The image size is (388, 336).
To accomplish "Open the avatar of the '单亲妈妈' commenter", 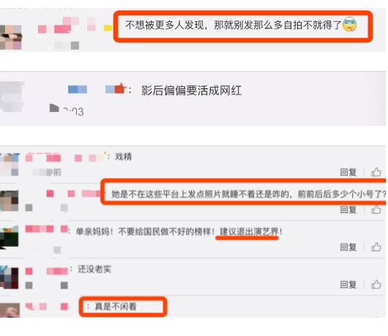I will coord(10,237).
